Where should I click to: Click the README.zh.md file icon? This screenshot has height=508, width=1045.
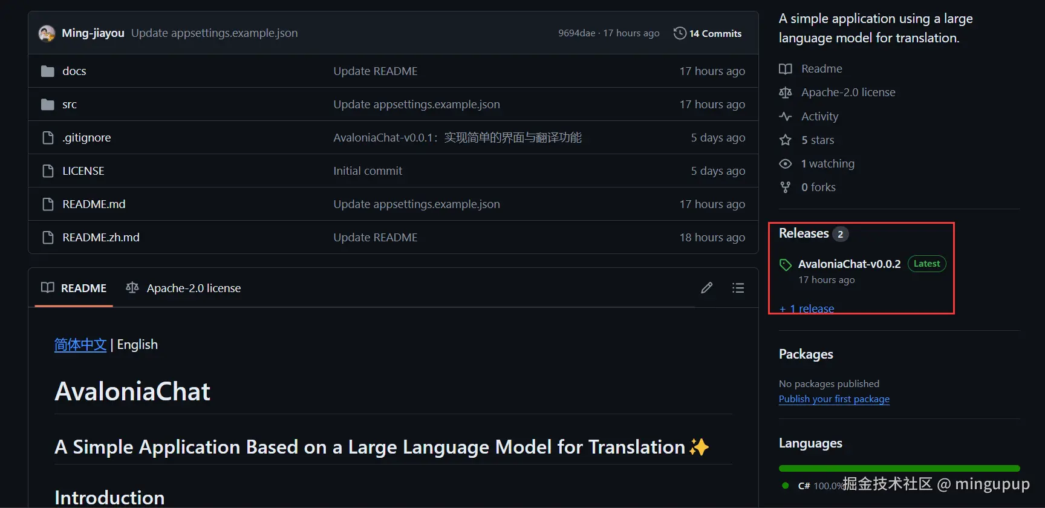48,238
